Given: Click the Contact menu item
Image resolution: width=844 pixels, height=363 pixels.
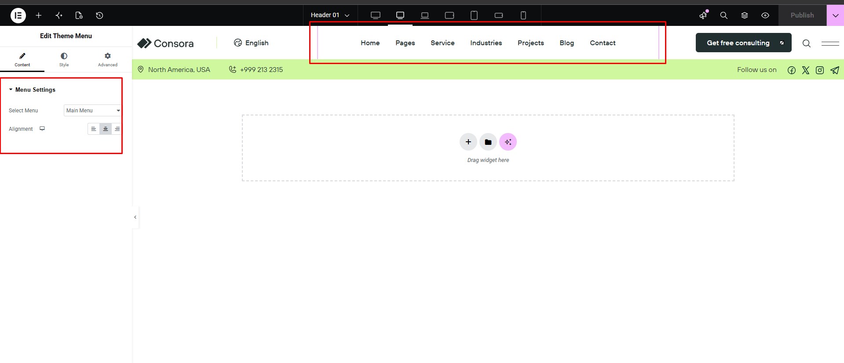Looking at the screenshot, I should point(603,43).
